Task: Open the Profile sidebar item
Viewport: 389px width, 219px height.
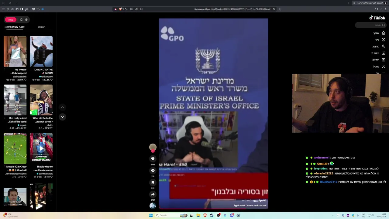Action: (379, 66)
